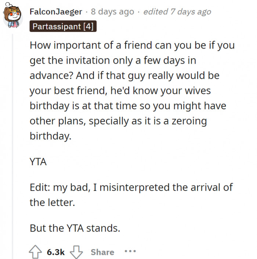
Task: Click the "edited 7 days ago" label
Action: pyautogui.click(x=177, y=12)
